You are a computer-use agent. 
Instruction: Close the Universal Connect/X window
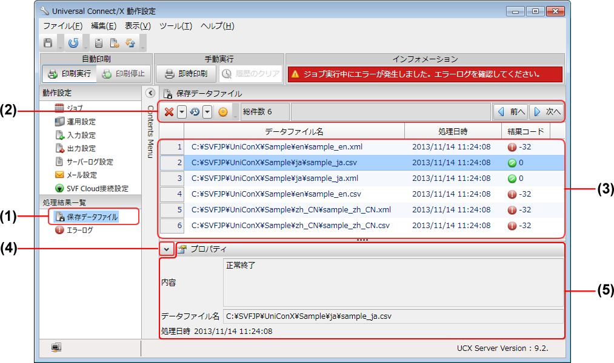click(x=555, y=11)
